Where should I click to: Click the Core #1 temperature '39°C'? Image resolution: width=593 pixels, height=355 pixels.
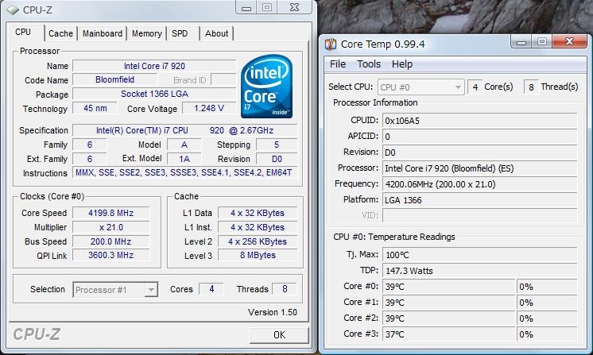pyautogui.click(x=449, y=303)
